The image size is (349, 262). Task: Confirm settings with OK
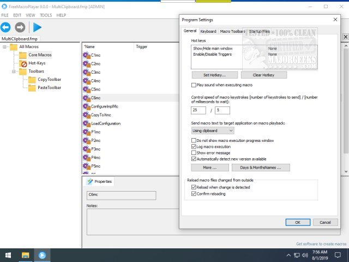point(298,222)
